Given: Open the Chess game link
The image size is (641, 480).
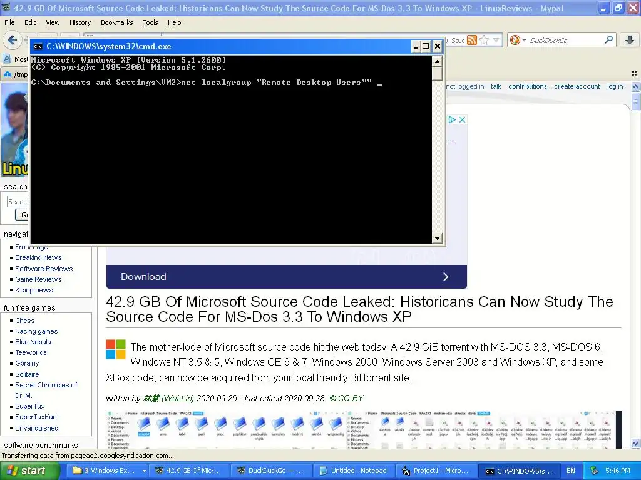Looking at the screenshot, I should (x=25, y=321).
